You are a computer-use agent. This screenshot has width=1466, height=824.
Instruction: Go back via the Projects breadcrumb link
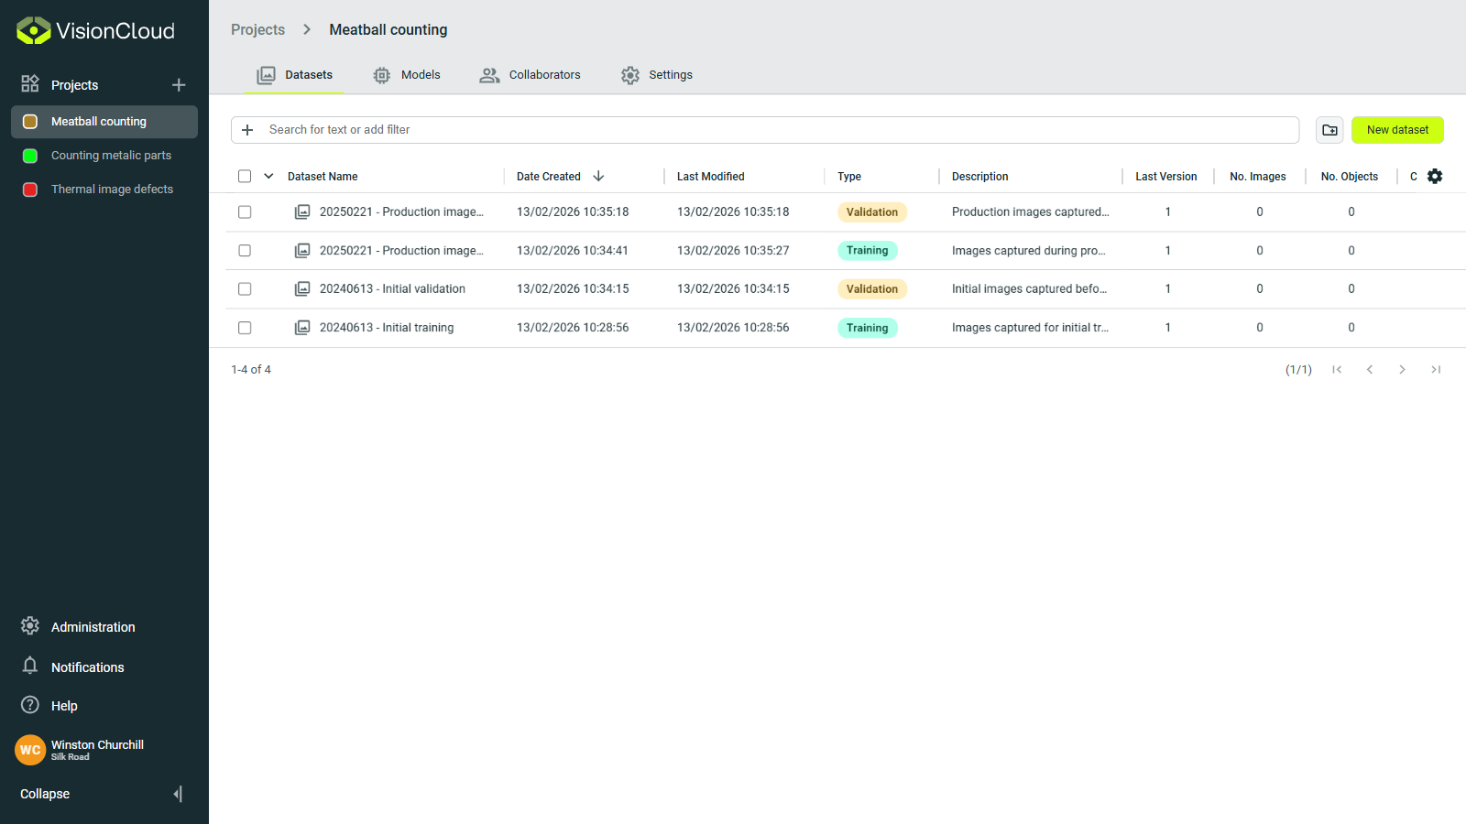[257, 29]
